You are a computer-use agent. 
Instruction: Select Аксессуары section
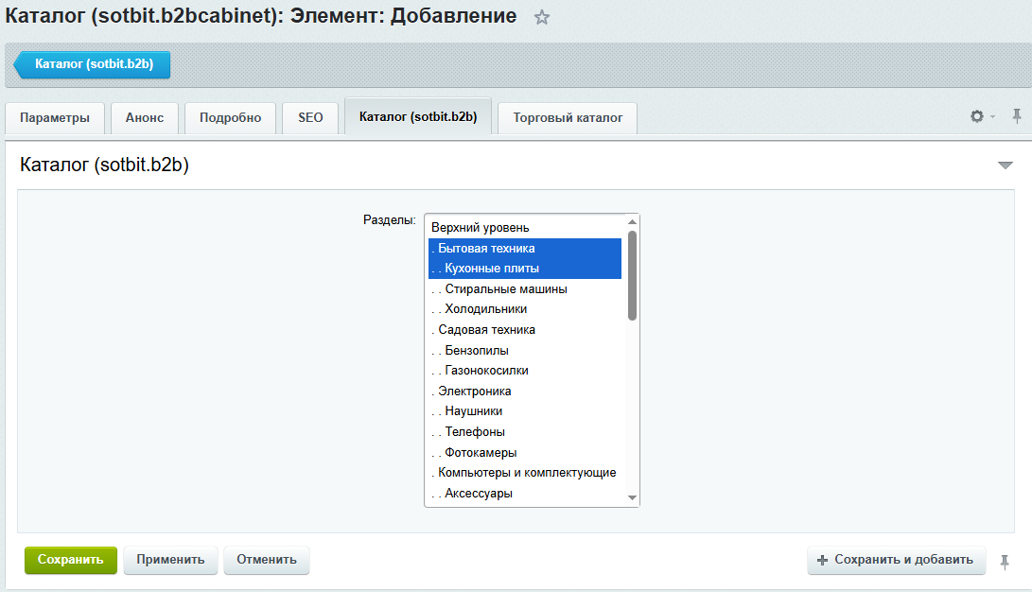(525, 494)
